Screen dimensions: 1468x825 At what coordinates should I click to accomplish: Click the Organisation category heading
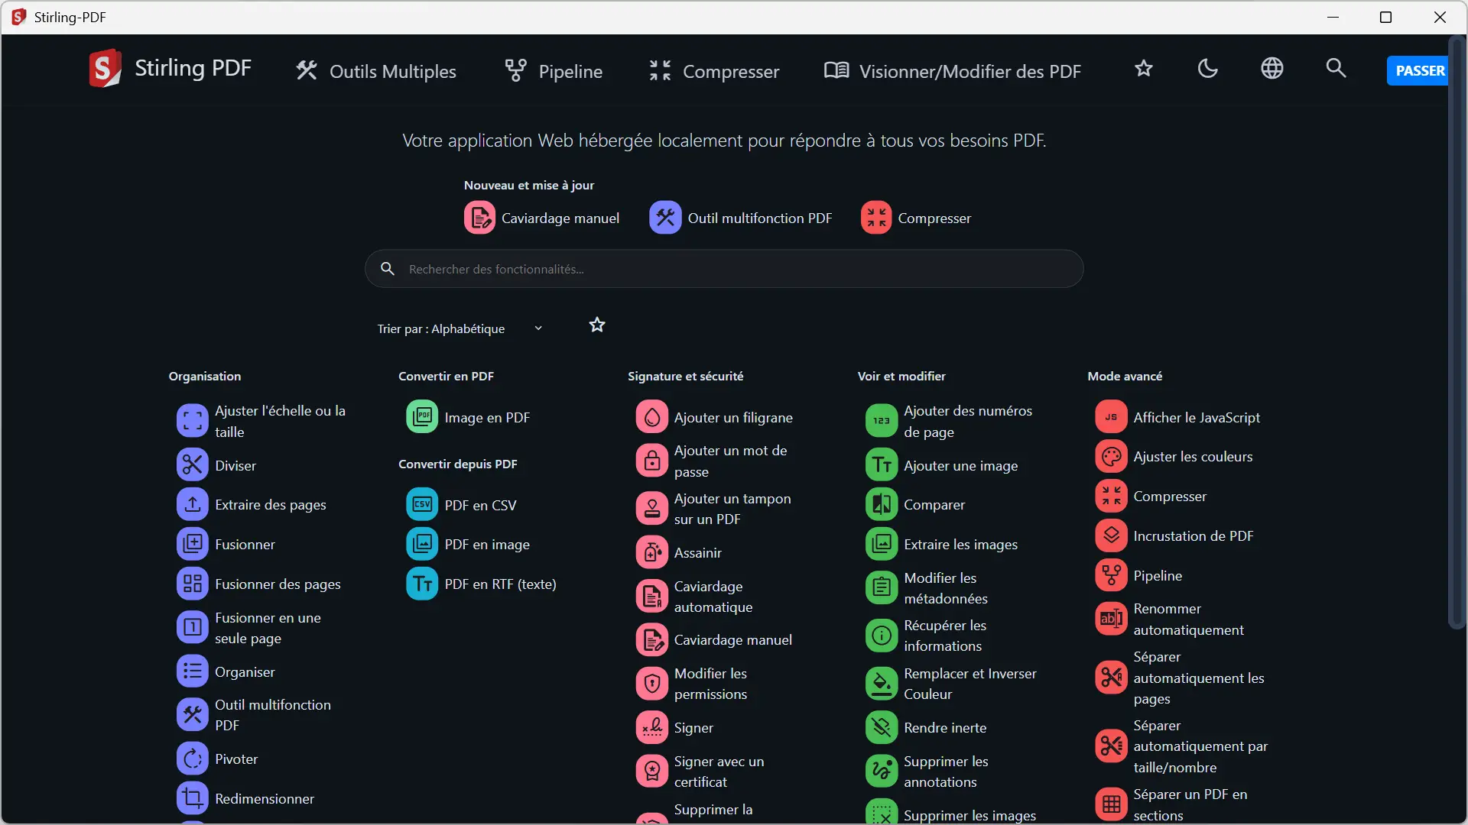tap(205, 376)
